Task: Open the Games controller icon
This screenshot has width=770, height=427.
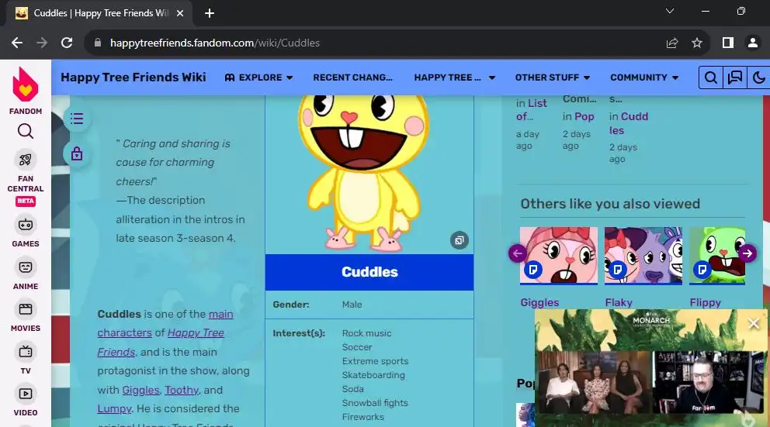Action: (26, 225)
